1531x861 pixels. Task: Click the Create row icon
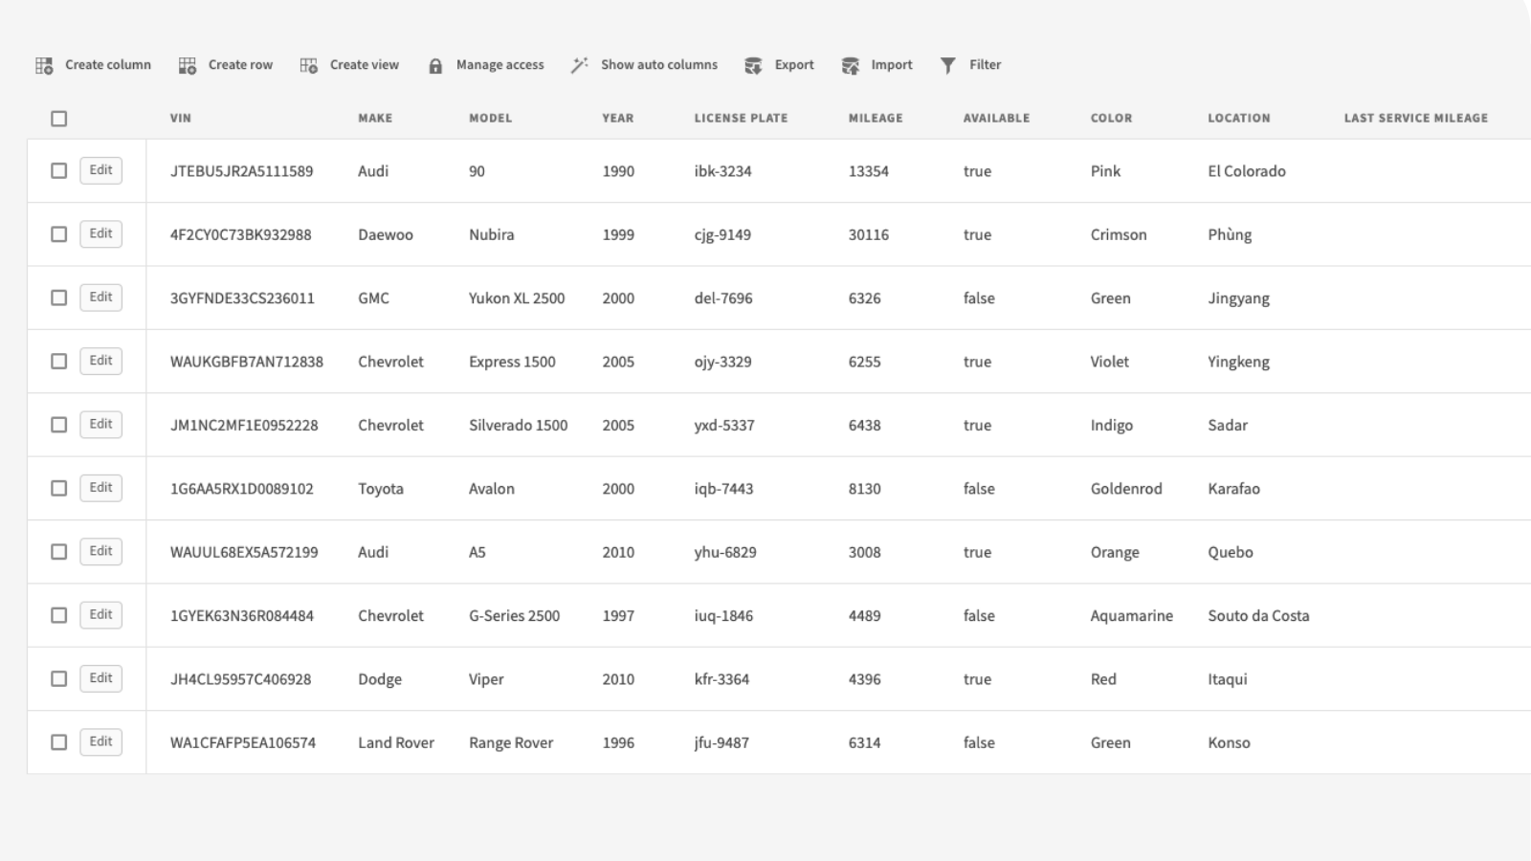point(188,65)
